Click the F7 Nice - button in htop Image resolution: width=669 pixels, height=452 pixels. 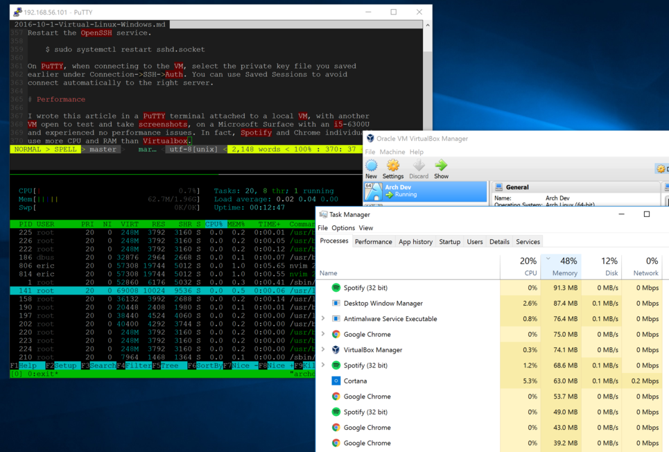[x=241, y=365]
